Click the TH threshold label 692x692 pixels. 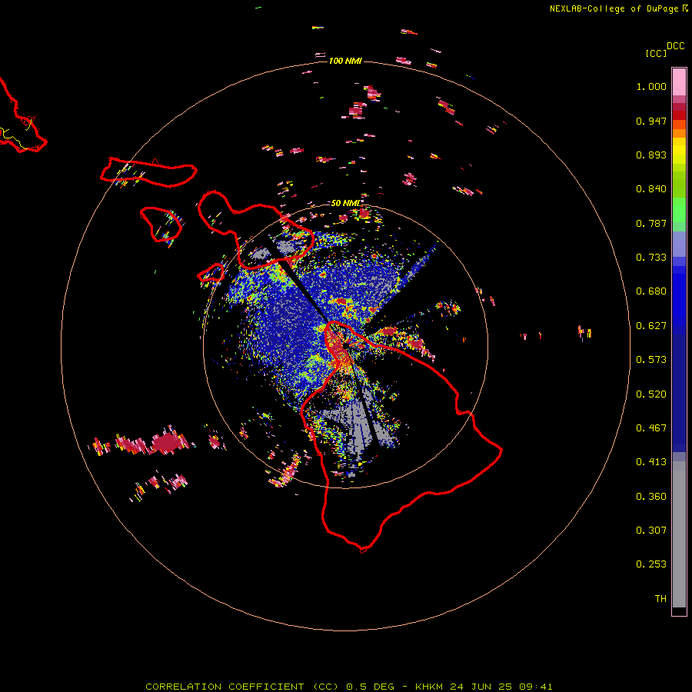(660, 599)
